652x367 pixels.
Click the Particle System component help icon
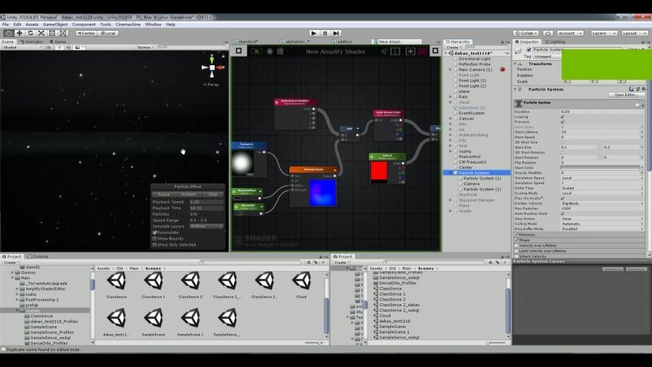pos(631,89)
